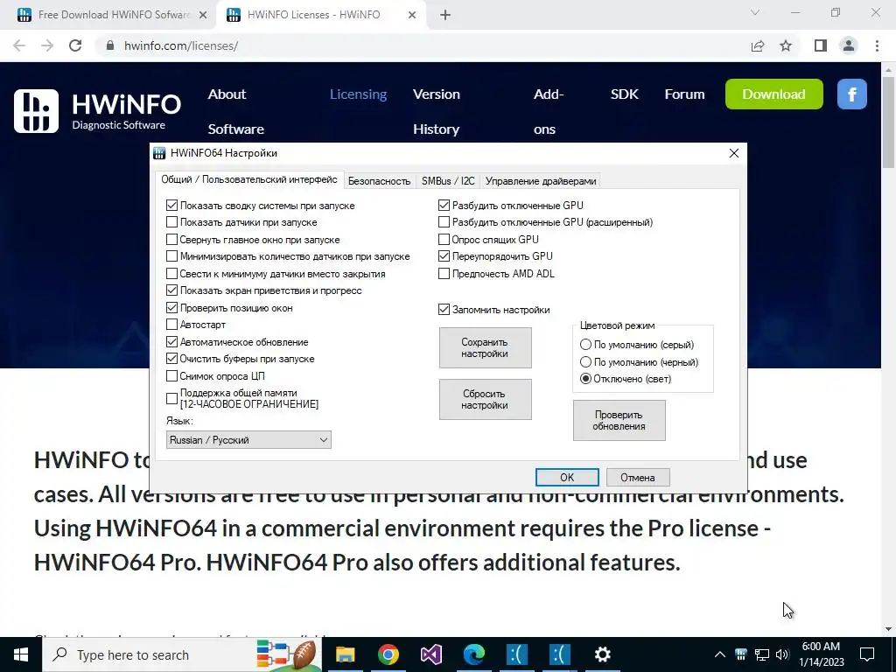The width and height of the screenshot is (896, 672).
Task: Open Microsoft Edge from taskbar
Action: [x=473, y=654]
